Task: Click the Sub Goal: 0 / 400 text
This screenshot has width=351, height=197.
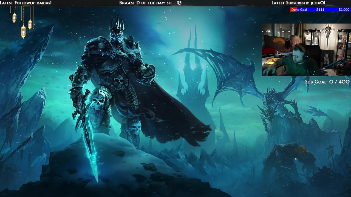Action: [x=327, y=82]
